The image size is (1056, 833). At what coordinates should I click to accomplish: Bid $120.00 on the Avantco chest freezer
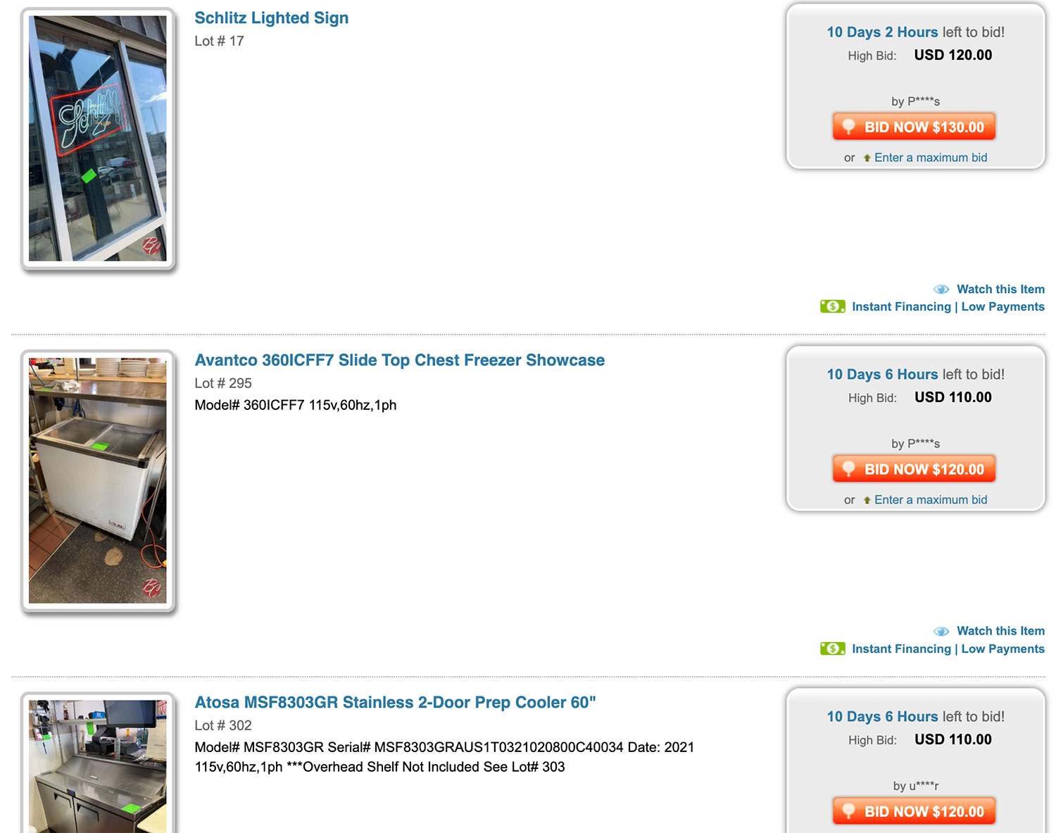pyautogui.click(x=914, y=469)
